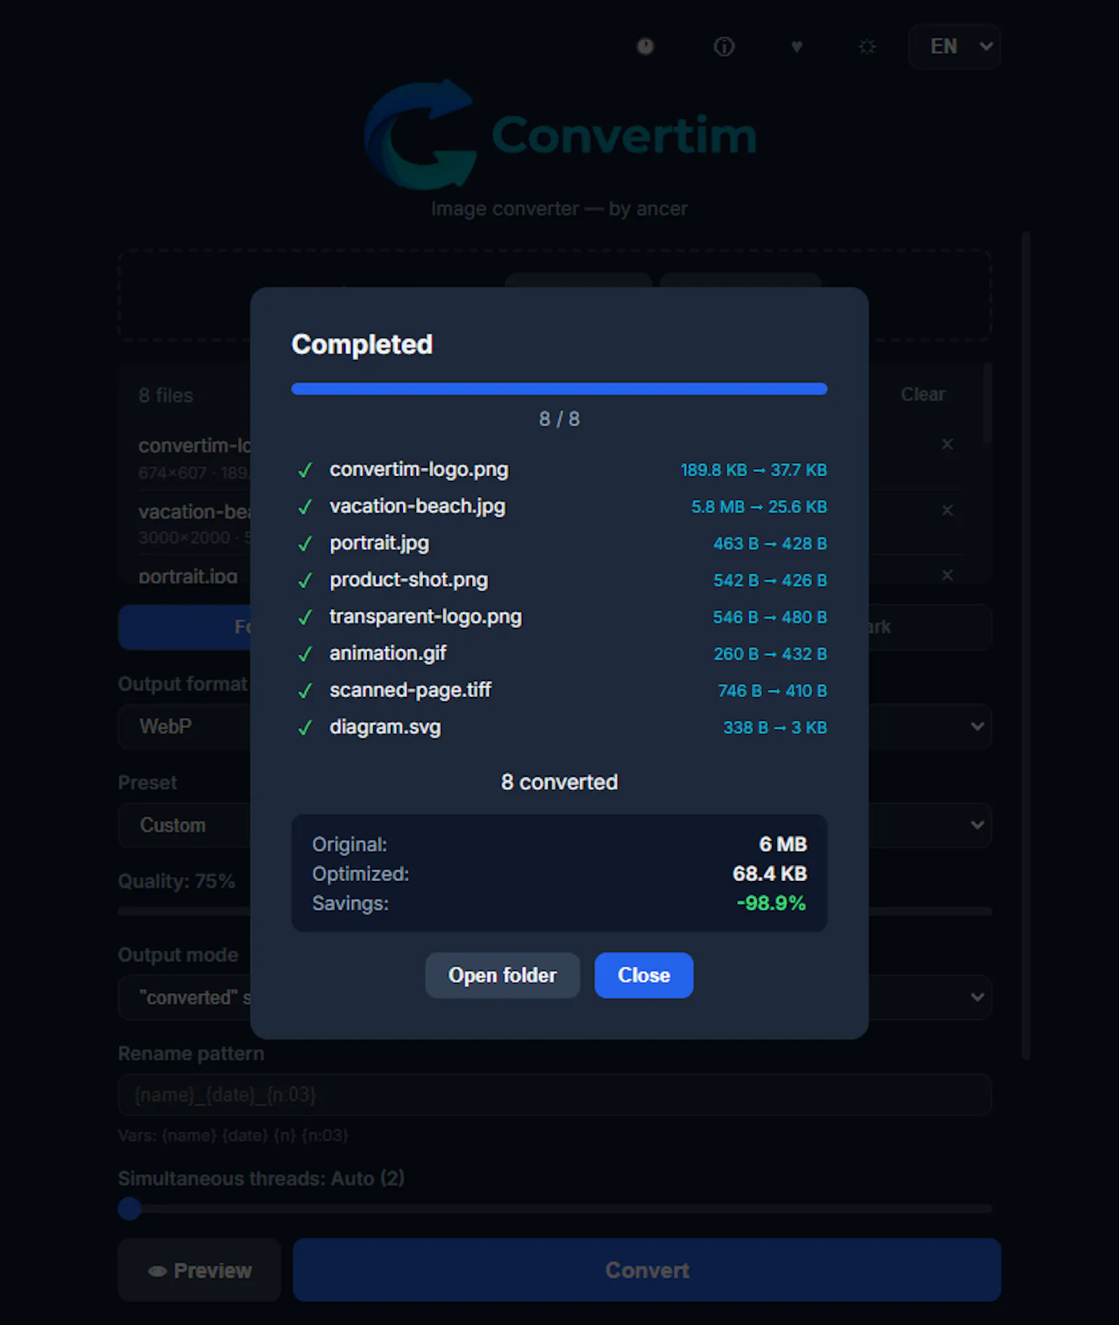1119x1325 pixels.
Task: Click checkmark beside transparent-logo.png
Action: tap(305, 617)
